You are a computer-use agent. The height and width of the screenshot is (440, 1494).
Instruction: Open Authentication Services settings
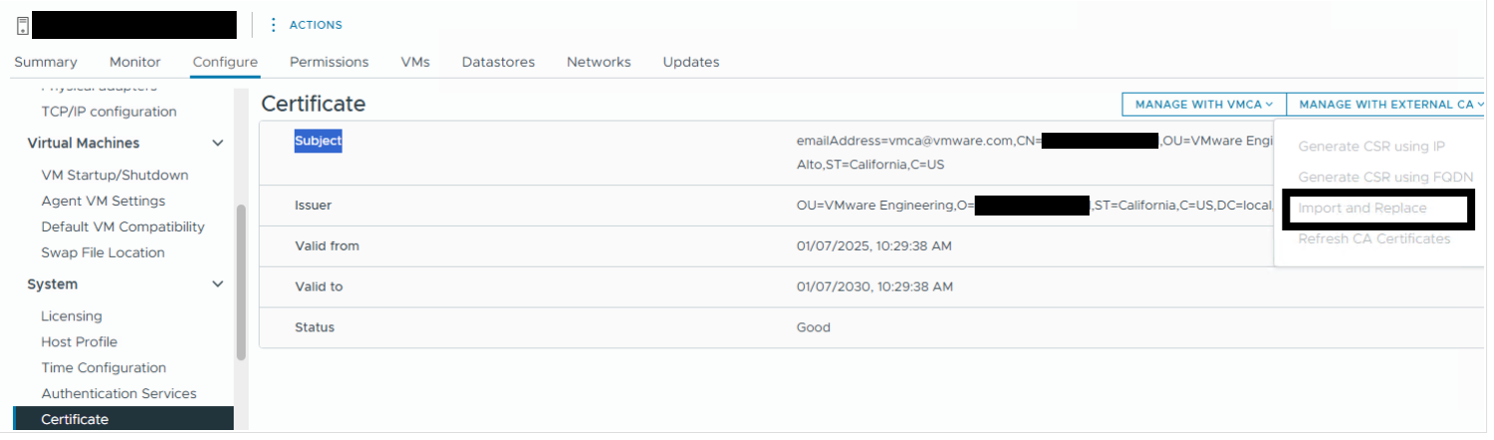point(118,394)
